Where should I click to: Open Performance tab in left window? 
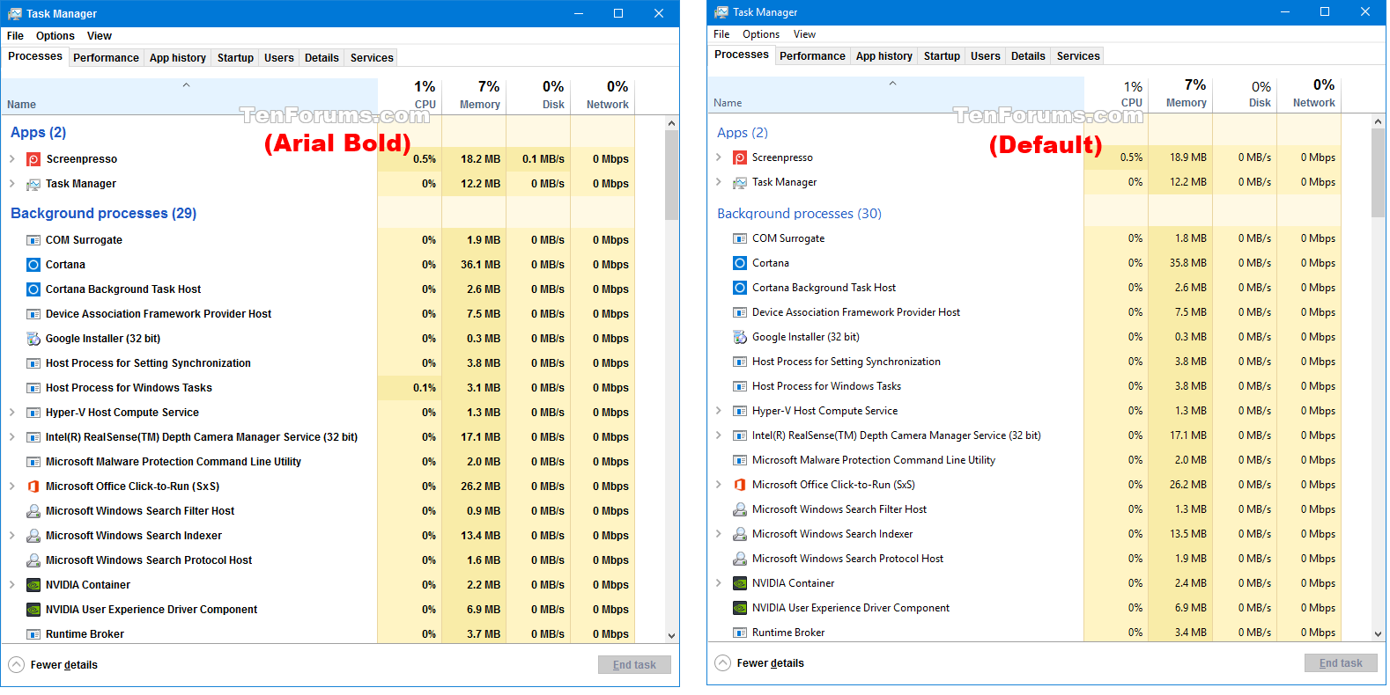coord(106,58)
